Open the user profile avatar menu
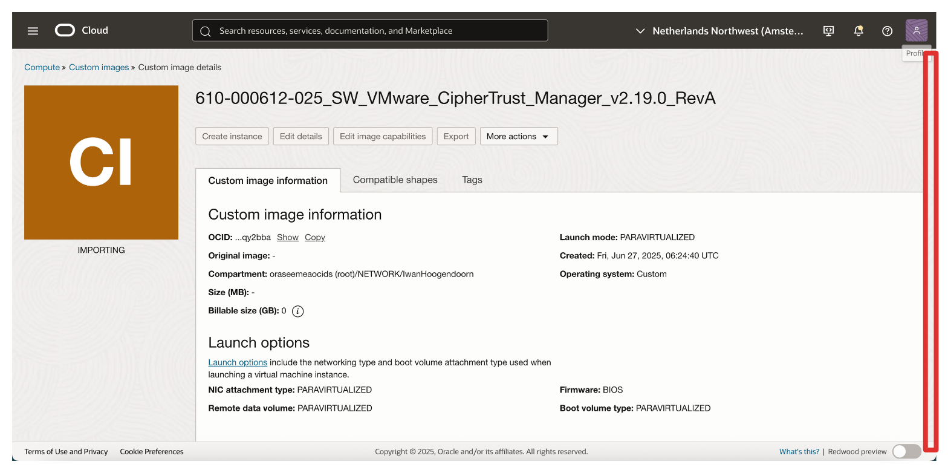The image size is (948, 473). pos(916,30)
